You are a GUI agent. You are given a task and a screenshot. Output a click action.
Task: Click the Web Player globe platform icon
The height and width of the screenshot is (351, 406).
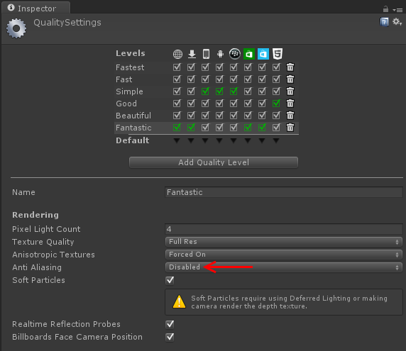[177, 54]
